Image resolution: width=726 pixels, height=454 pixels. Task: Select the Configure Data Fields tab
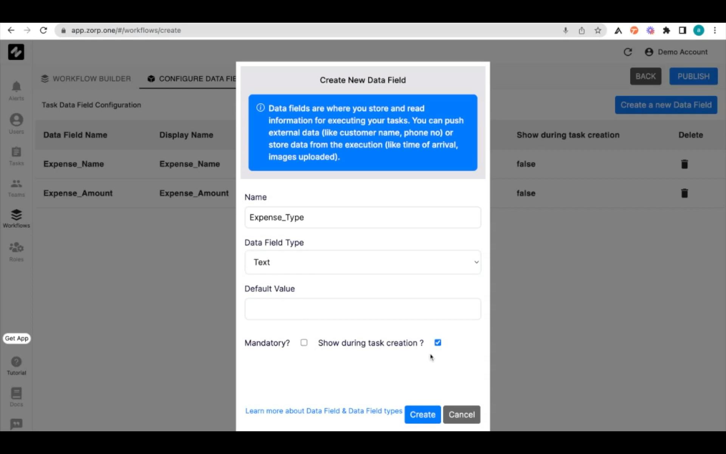(x=192, y=79)
